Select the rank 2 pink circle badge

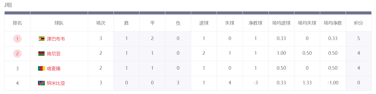click(17, 53)
